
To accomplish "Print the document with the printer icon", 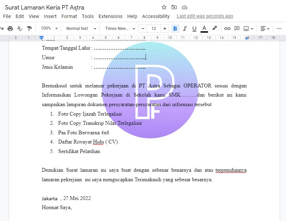I will (10, 29).
